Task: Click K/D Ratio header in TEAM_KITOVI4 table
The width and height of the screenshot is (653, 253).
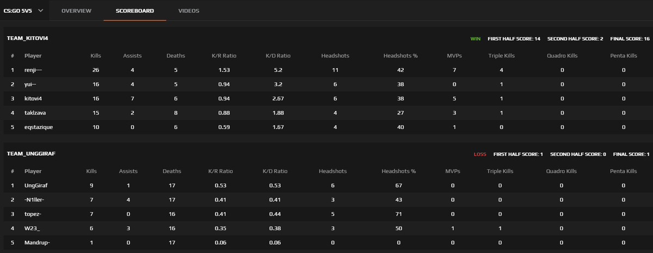Action: 278,56
